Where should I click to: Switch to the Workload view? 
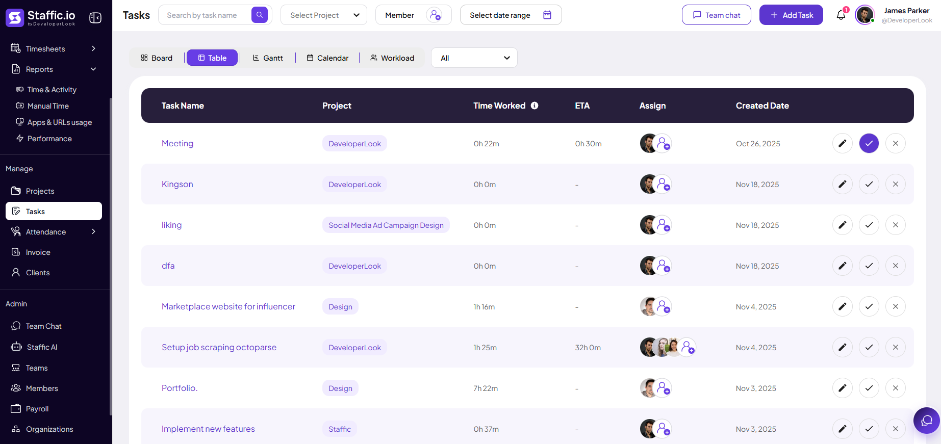coord(392,58)
